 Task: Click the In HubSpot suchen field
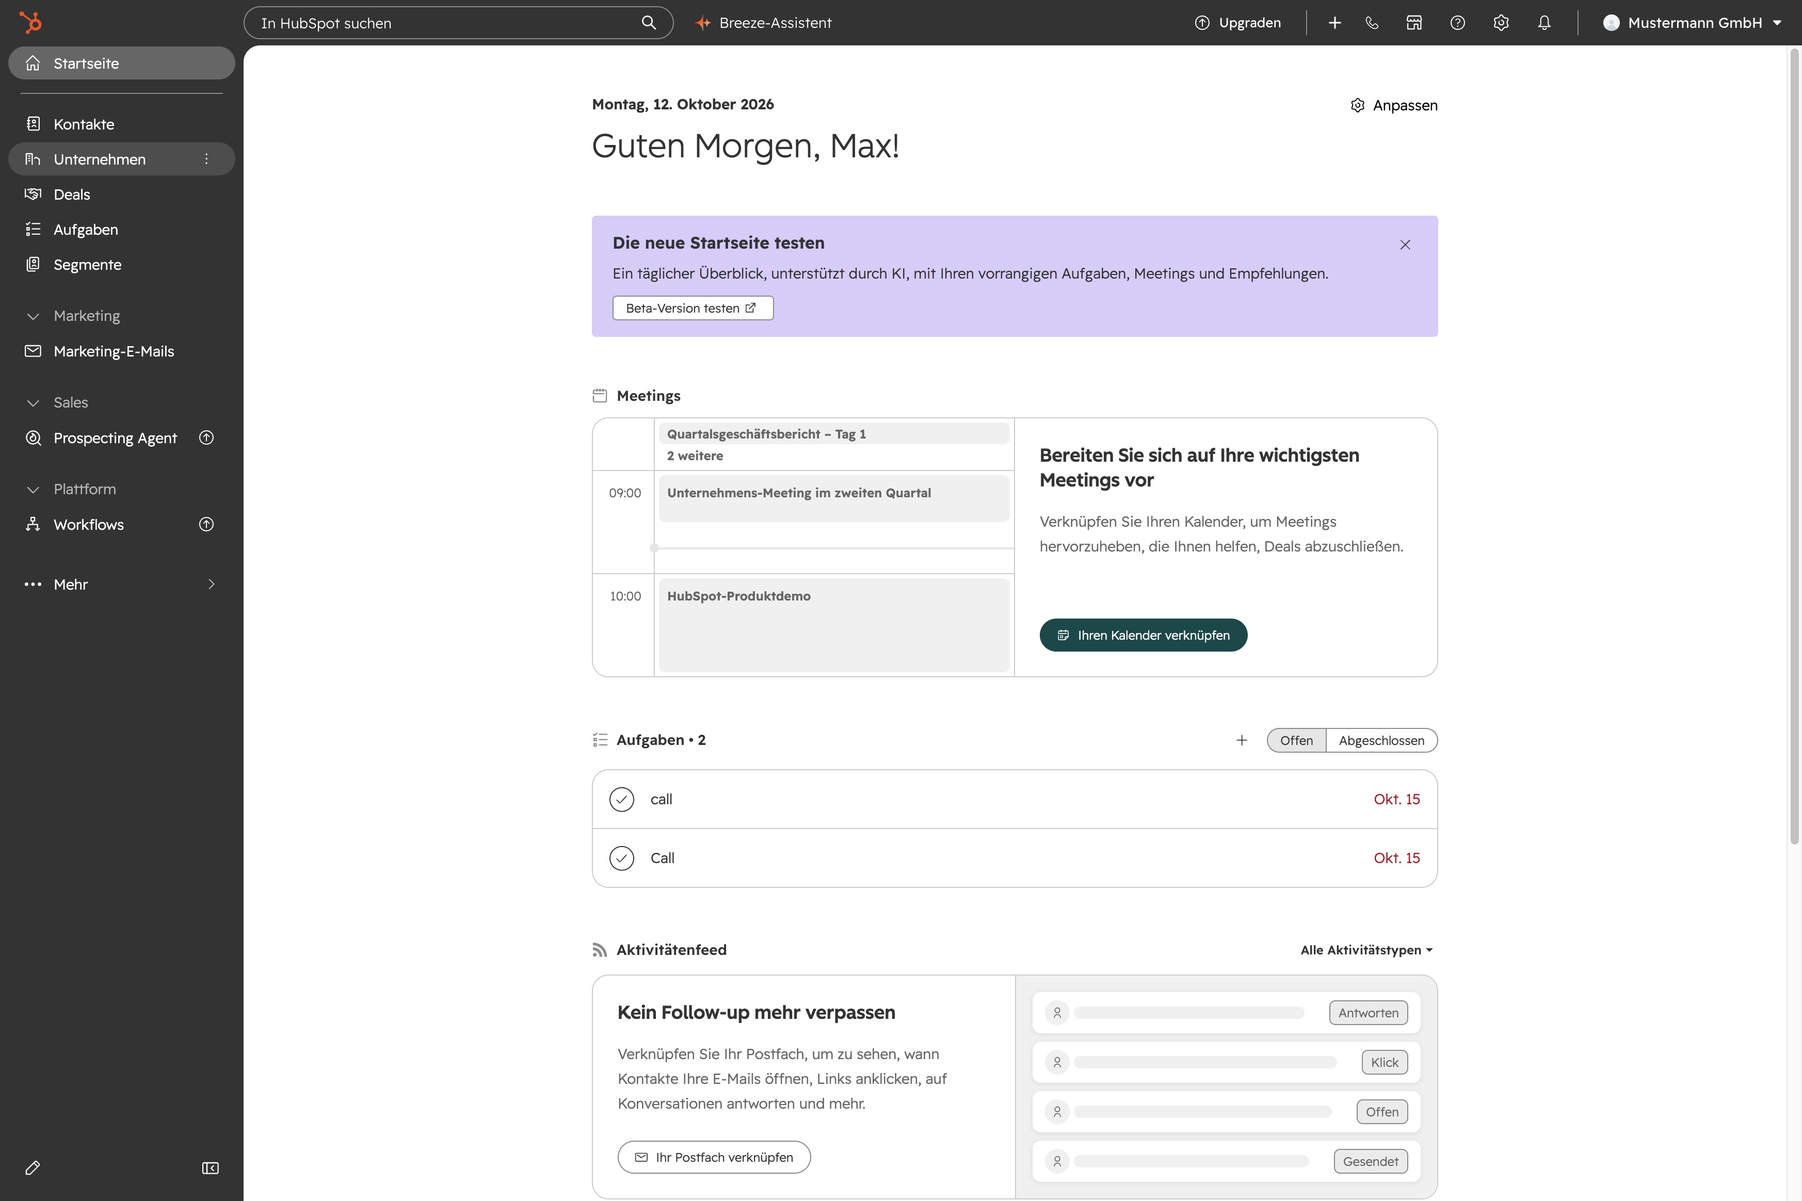pos(458,23)
